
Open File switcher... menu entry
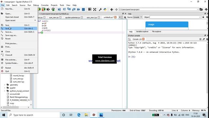[x=19, y=60]
